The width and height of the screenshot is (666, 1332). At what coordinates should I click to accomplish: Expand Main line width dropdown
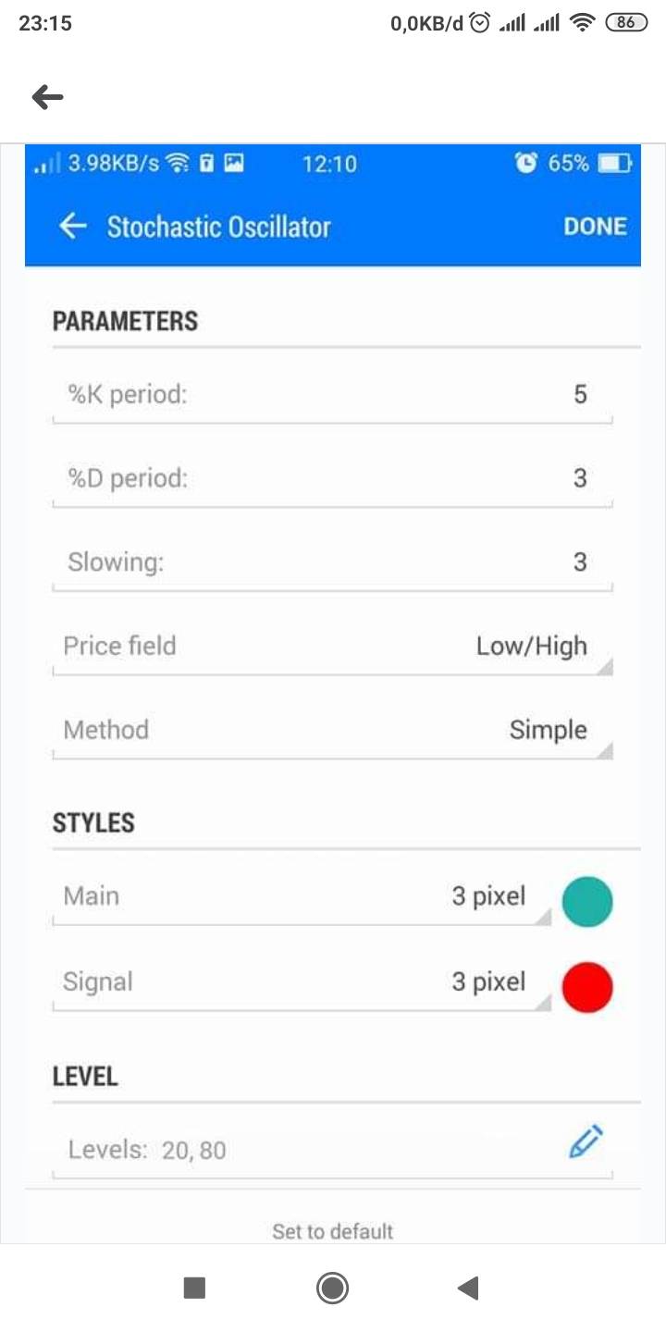click(490, 897)
